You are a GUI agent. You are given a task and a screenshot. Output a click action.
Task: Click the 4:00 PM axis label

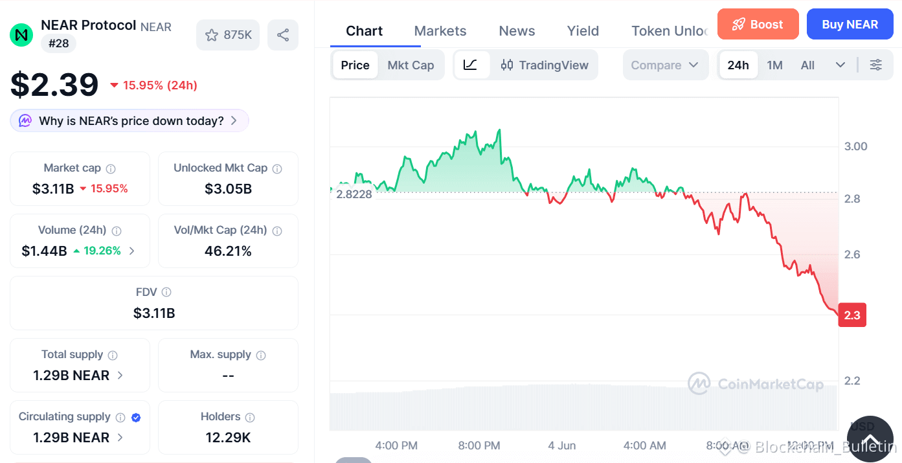(396, 446)
